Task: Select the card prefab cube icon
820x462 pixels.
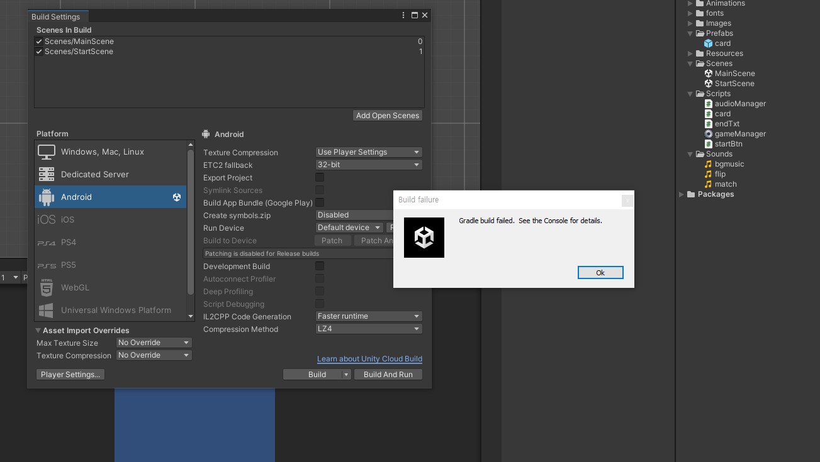Action: 709,43
